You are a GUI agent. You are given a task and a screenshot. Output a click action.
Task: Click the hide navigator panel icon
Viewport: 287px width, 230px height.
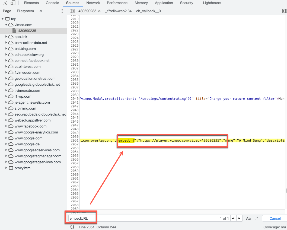tap(72, 11)
